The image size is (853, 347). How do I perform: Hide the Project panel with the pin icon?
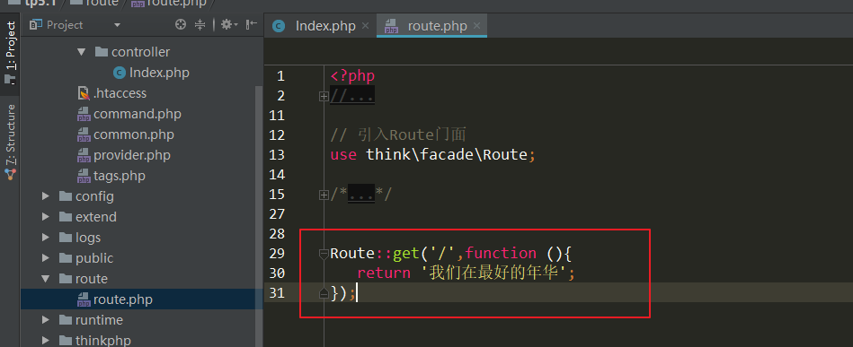coord(252,24)
